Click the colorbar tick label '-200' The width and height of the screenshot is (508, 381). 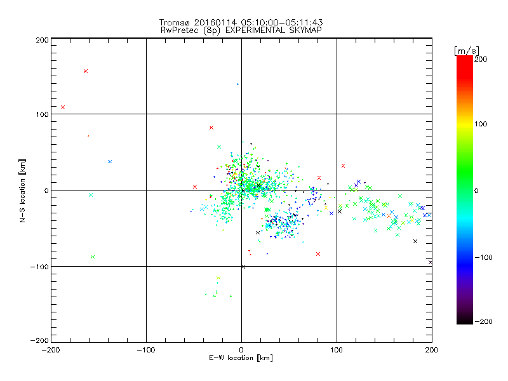point(483,321)
